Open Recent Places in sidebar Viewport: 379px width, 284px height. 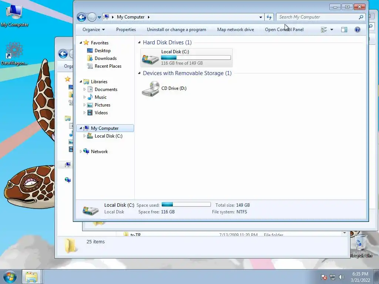click(108, 66)
